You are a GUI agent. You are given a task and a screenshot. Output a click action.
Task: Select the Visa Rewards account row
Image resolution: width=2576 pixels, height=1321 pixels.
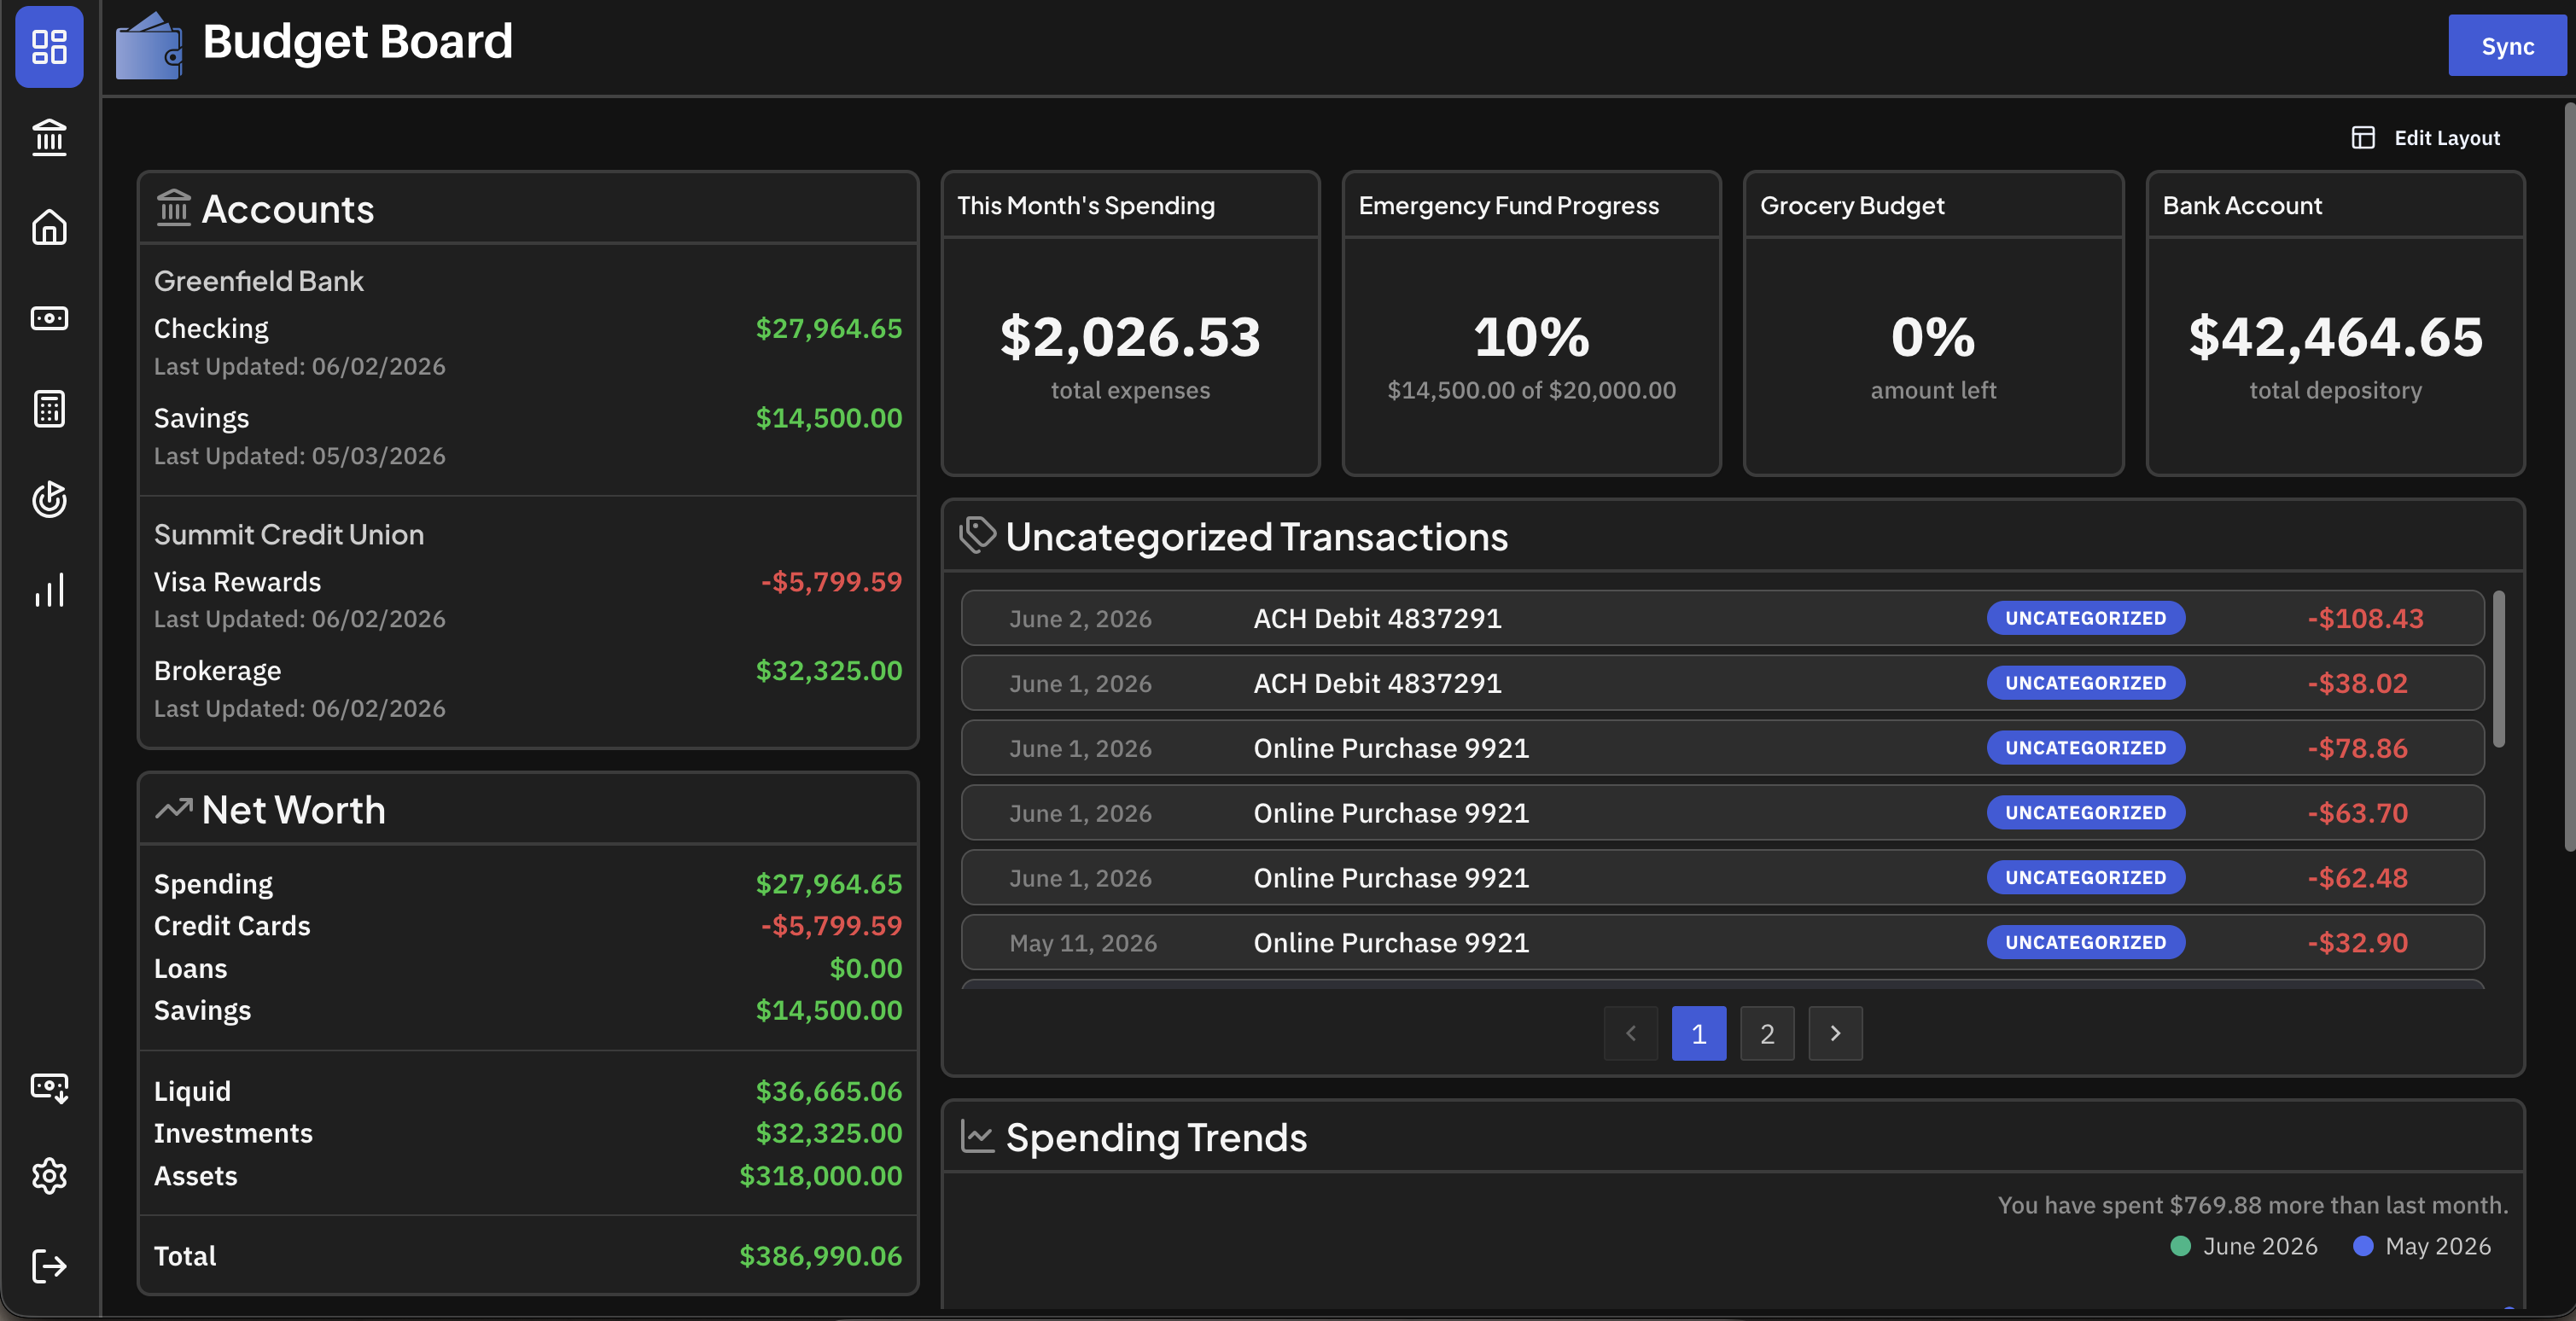pyautogui.click(x=528, y=599)
